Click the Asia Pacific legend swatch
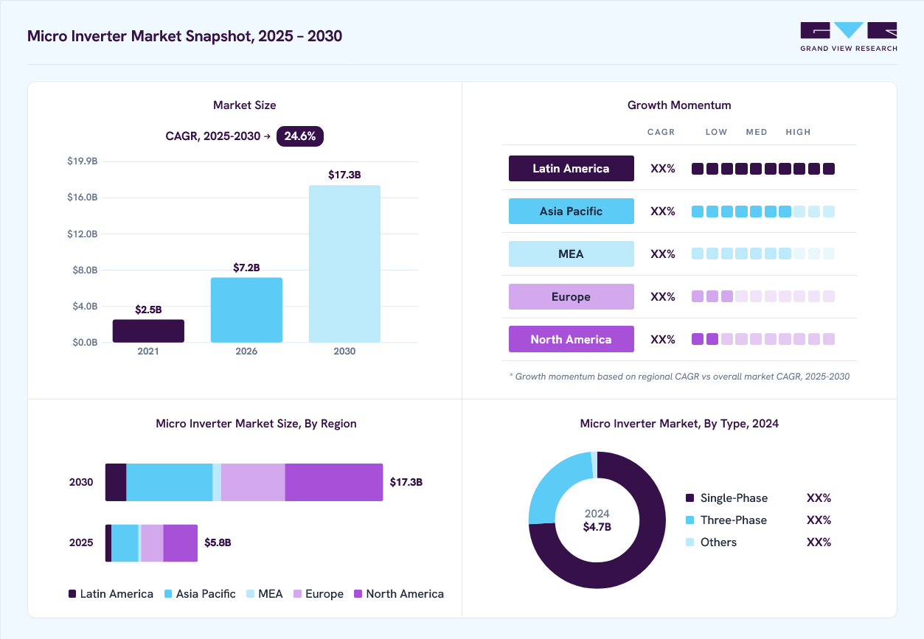Image resolution: width=924 pixels, height=639 pixels. (168, 593)
